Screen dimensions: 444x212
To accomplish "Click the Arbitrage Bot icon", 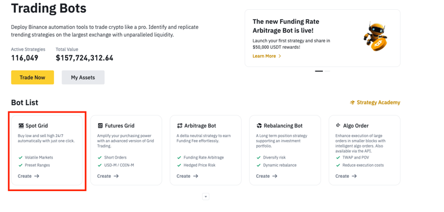I will pyautogui.click(x=180, y=125).
